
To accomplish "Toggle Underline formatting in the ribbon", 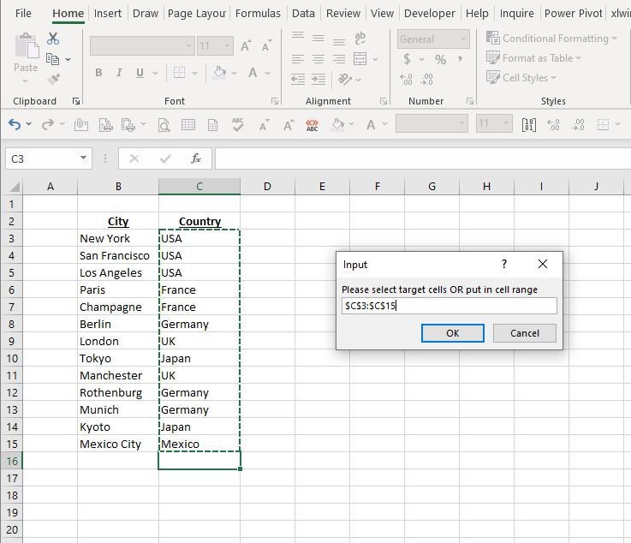I will pyautogui.click(x=140, y=73).
